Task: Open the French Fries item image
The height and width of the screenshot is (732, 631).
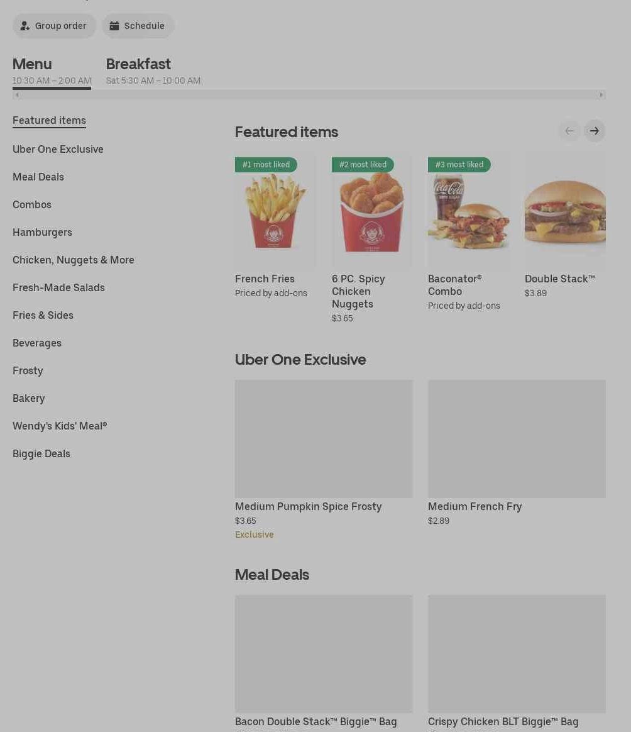Action: pos(275,211)
